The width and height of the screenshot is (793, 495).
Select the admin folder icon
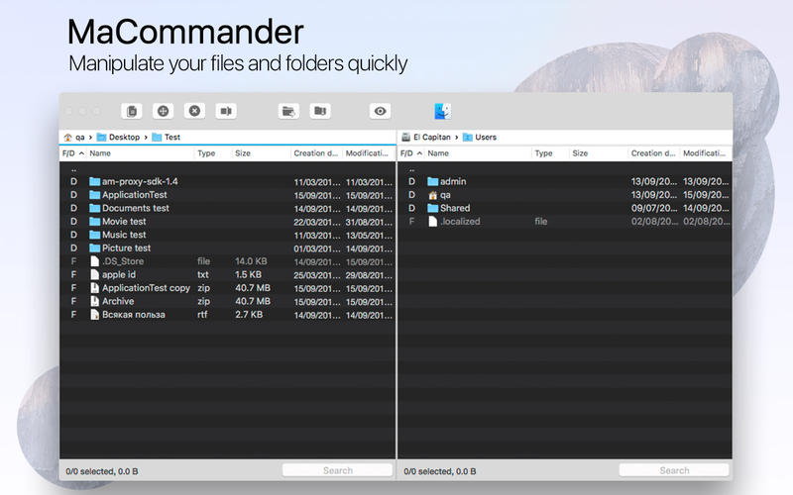coord(432,181)
